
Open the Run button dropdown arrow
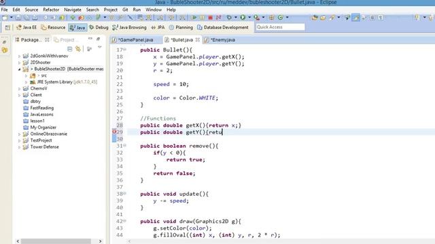[249, 18]
